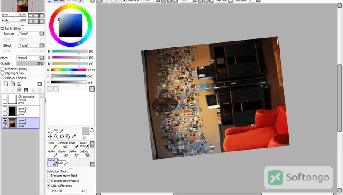Viewport: 343px width, 195px height.
Task: Select the Layer2 layer row
Action: click(x=21, y=111)
